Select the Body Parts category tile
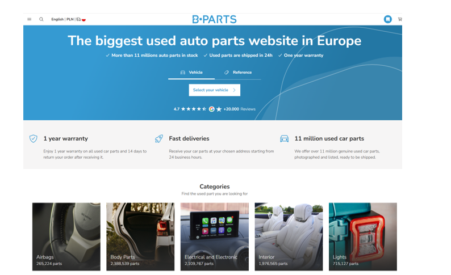The image size is (451, 275). (x=140, y=236)
